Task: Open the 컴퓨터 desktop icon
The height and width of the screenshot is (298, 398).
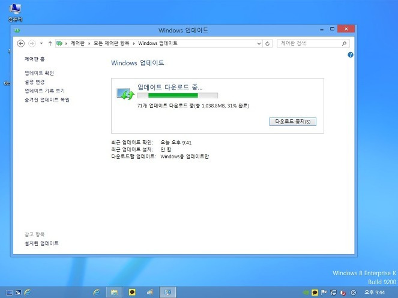Action: coord(15,13)
